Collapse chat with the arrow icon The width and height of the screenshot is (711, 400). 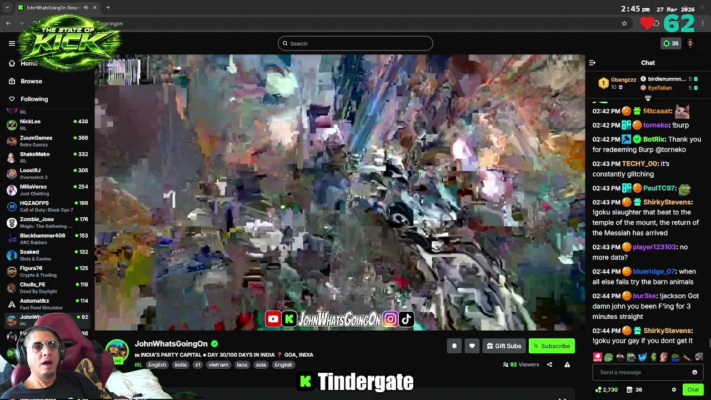point(592,63)
